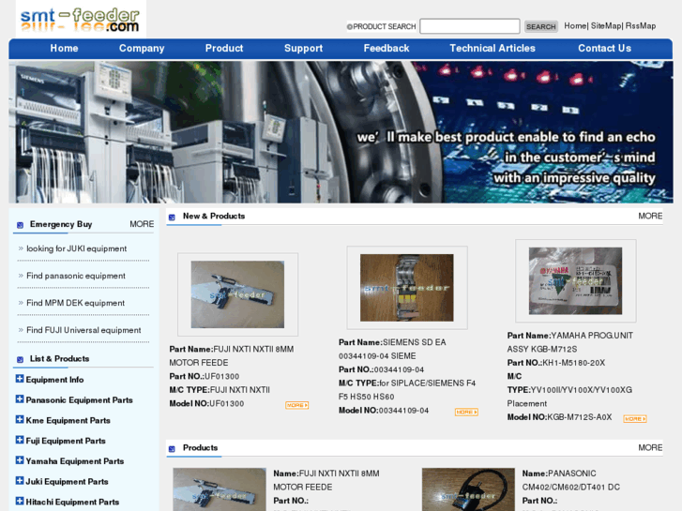Click the orange MORE icon under YAMAHA KGB-M712S-A0X
The image size is (682, 511).
[x=635, y=419]
